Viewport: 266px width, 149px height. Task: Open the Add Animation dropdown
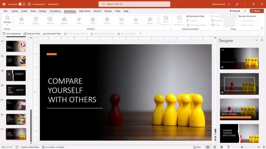pyautogui.click(x=179, y=20)
